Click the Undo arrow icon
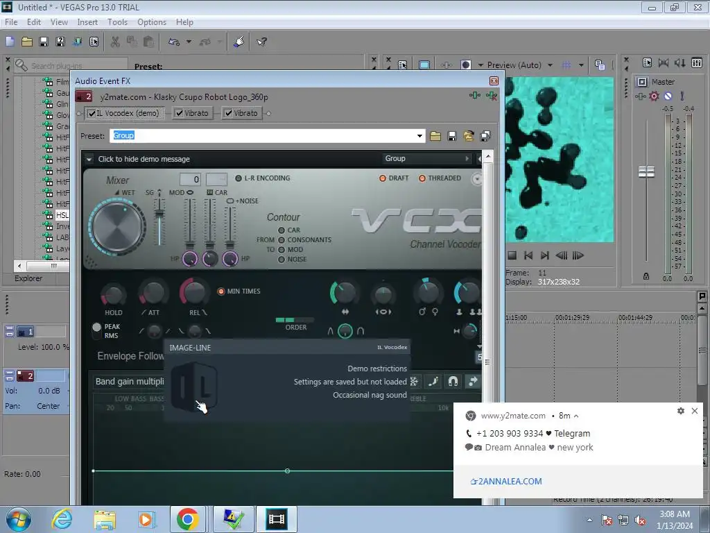710x533 pixels. 174,42
